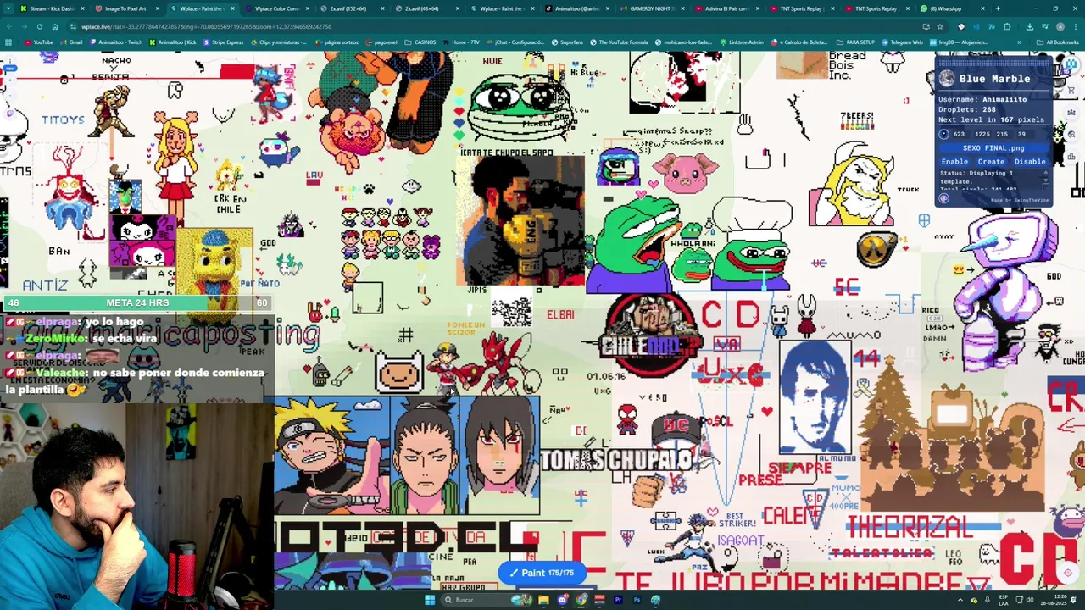The height and width of the screenshot is (610, 1085).
Task: Click the Blue Marble drag handle bar
Action: [994, 63]
